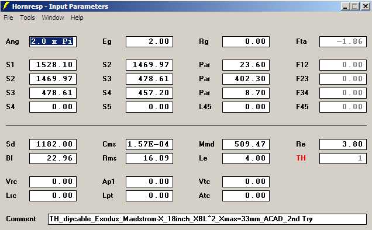
Task: Open the File menu
Action: [x=8, y=18]
